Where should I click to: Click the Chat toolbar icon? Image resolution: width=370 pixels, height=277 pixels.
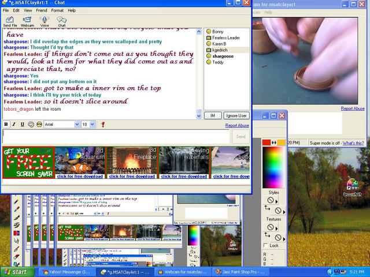pyautogui.click(x=62, y=21)
